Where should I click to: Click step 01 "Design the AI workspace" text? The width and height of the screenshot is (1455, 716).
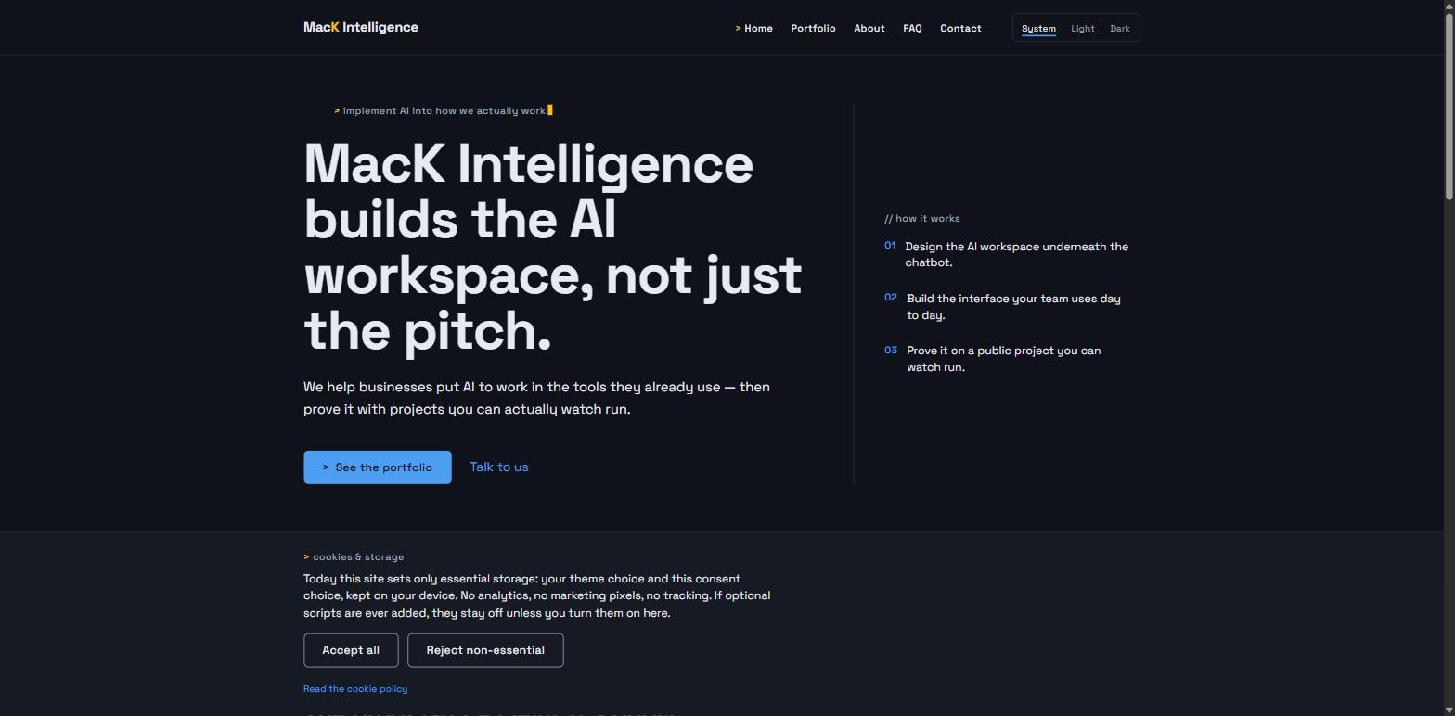tap(1017, 254)
